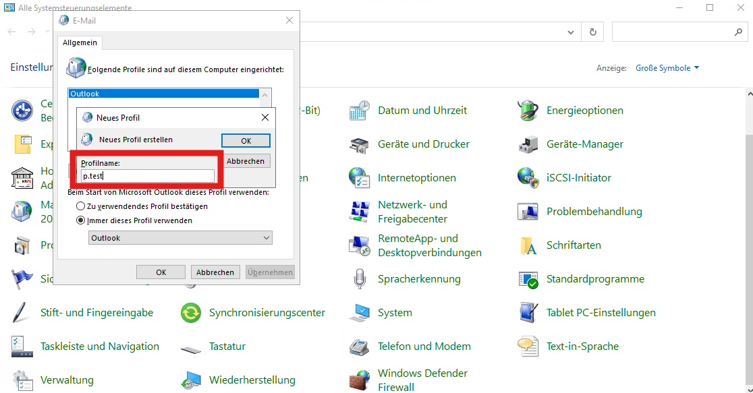This screenshot has width=753, height=393.
Task: Close the Neues Profil dialog
Action: [265, 117]
